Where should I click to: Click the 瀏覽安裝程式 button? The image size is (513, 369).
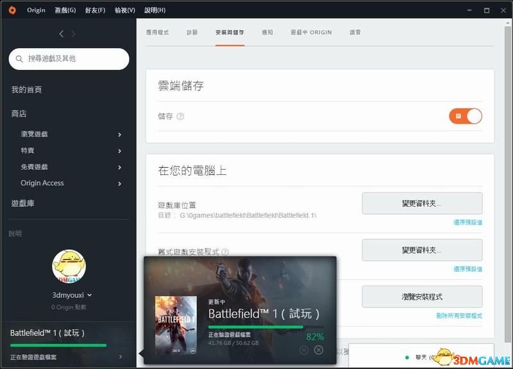coord(422,297)
